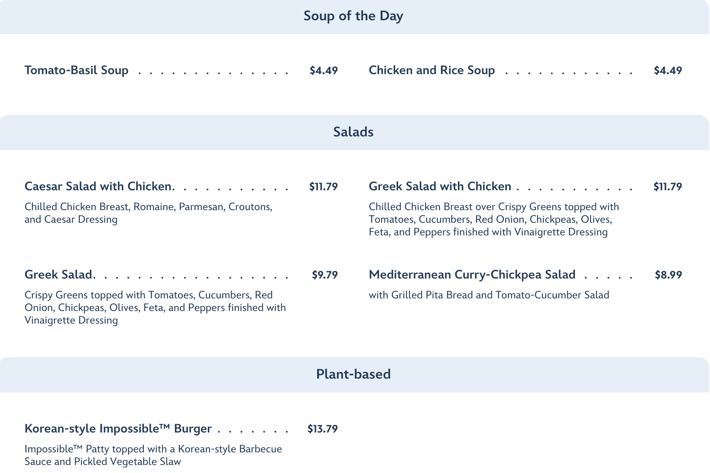Image resolution: width=710 pixels, height=473 pixels.
Task: Click the Greek Salad with Chicken description
Action: (x=493, y=219)
